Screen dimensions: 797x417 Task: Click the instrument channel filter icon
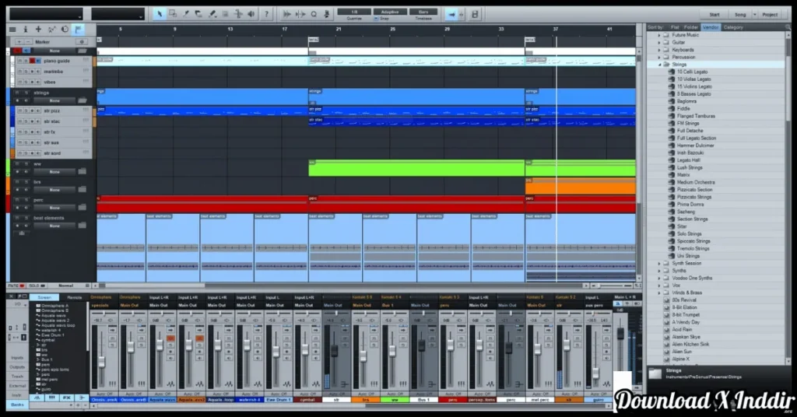[52, 398]
